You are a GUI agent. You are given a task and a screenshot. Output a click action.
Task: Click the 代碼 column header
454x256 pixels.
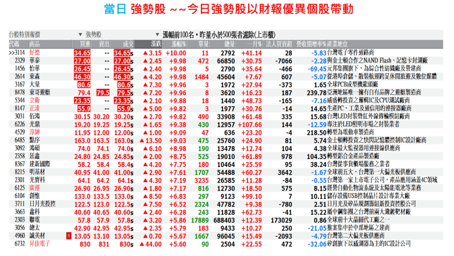[14, 44]
